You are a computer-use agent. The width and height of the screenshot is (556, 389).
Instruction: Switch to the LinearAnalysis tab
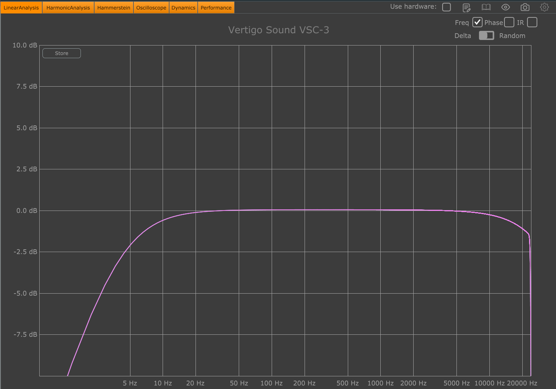[x=21, y=8]
